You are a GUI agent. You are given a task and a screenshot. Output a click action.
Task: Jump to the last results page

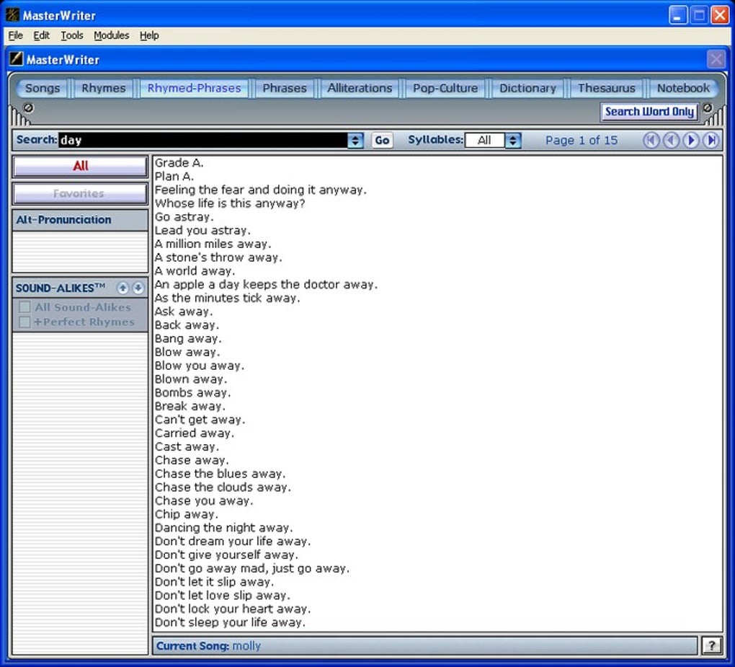[x=711, y=140]
